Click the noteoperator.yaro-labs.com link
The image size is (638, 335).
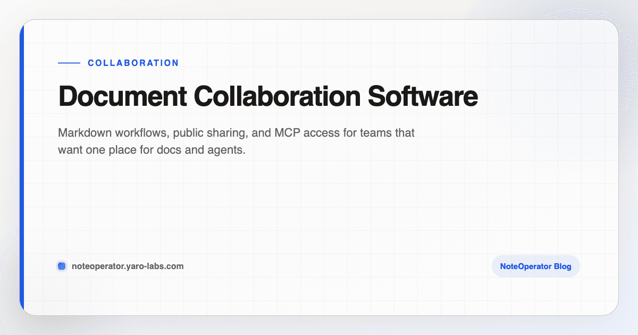coord(128,266)
